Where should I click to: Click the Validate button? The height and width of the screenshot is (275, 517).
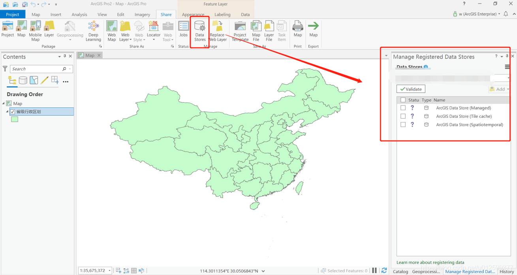(411, 89)
